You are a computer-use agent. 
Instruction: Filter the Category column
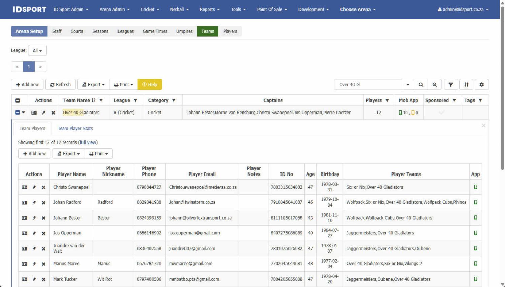pyautogui.click(x=174, y=100)
